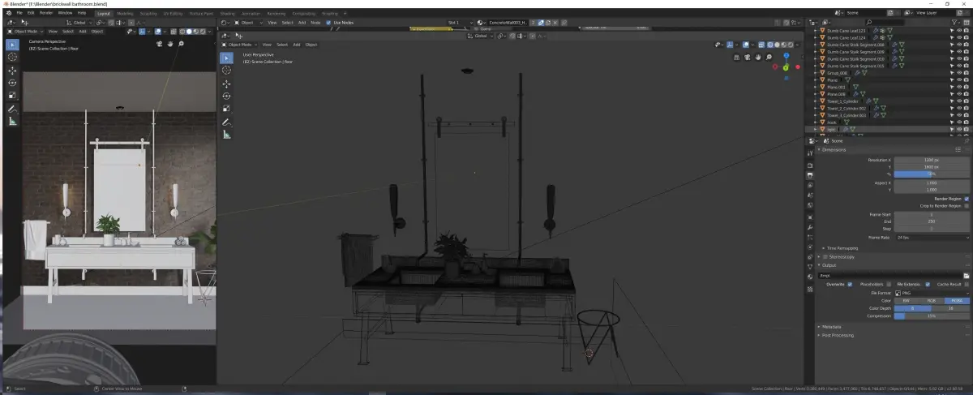Open Add menu in User Perspective viewport header
The height and width of the screenshot is (395, 973).
pyautogui.click(x=296, y=45)
